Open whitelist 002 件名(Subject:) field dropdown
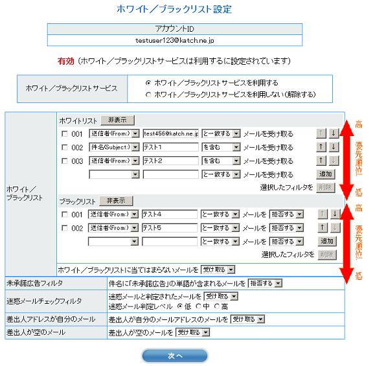The width and height of the screenshot is (375, 366). click(x=114, y=147)
